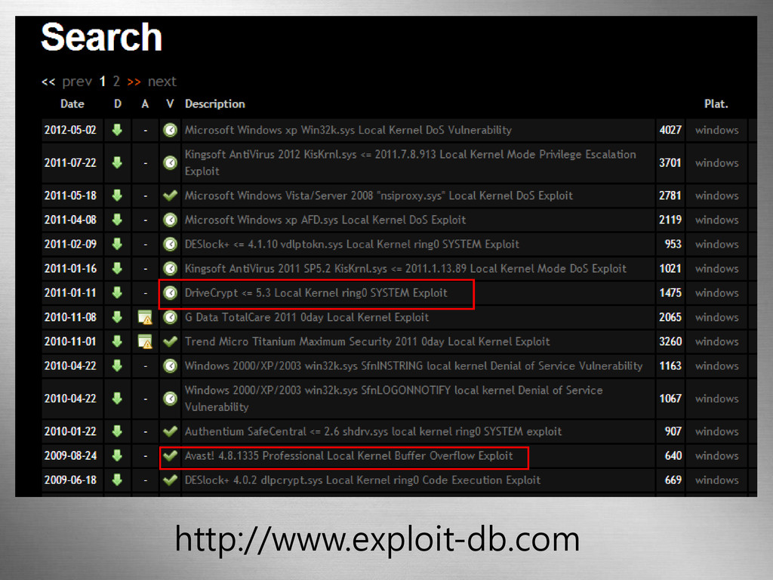773x580 pixels.
Task: Click unverified clock icon on AFD.sys row
Action: coord(170,220)
